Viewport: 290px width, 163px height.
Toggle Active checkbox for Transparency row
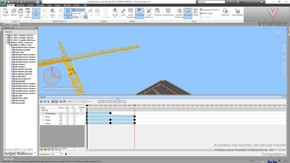pos(61,114)
